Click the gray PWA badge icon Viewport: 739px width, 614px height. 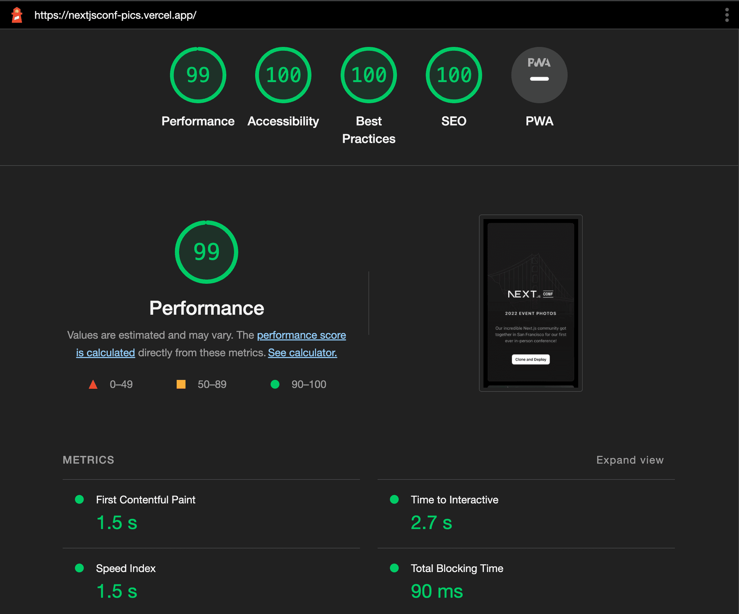tap(539, 75)
